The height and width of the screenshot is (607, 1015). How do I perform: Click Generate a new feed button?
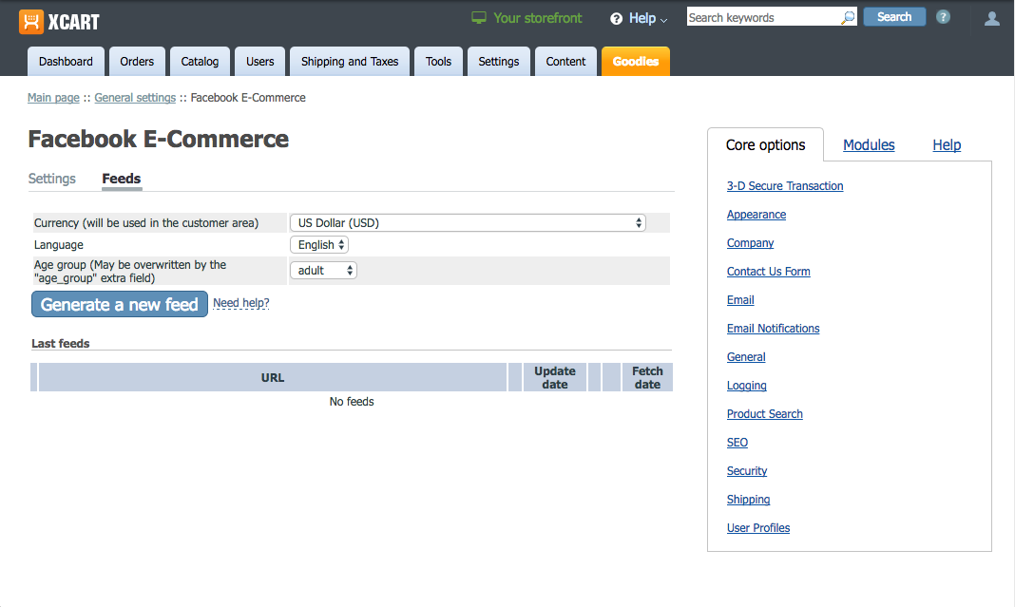point(120,304)
